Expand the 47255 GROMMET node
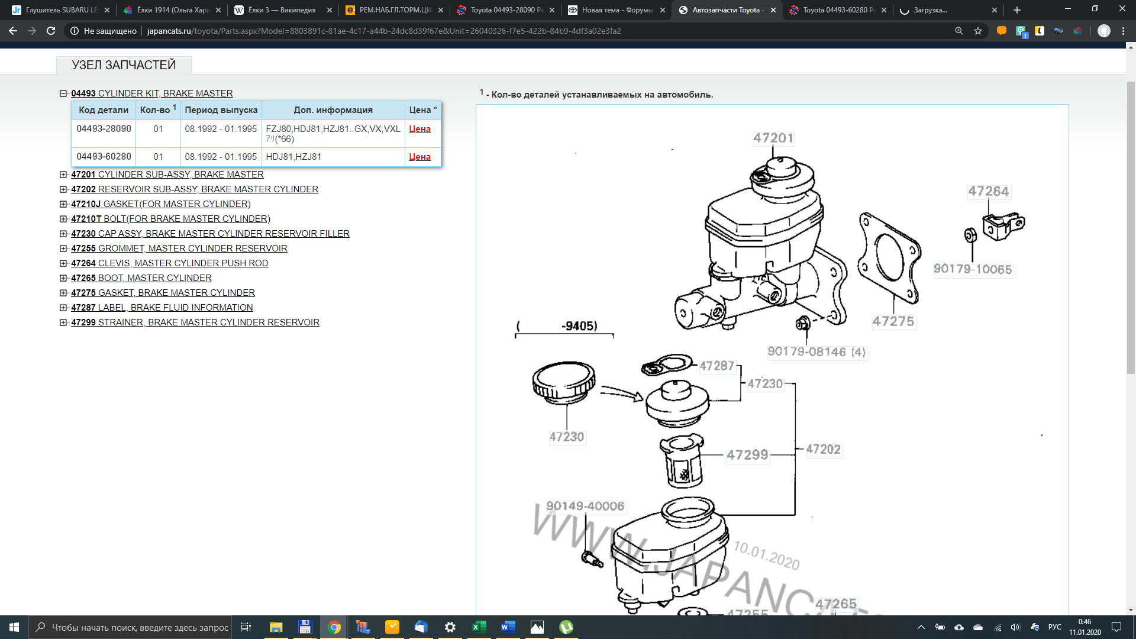1136x639 pixels. [63, 248]
